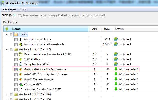This screenshot has width=158, height=100.
Task: Click the Google APIs add-on icon
Action: (x=21, y=84)
